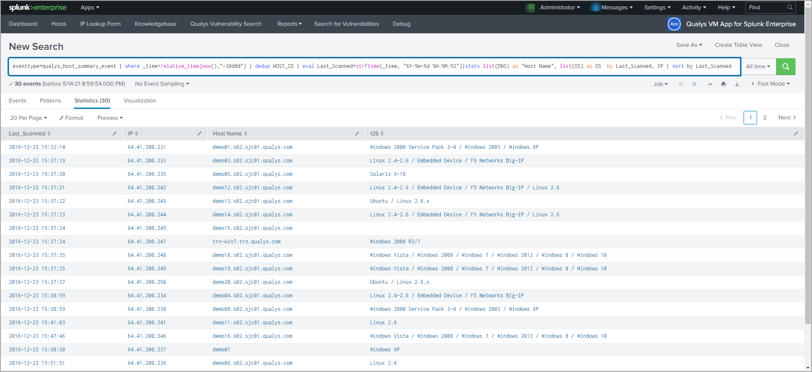Click the Share job arrow icon
The width and height of the screenshot is (812, 372).
(710, 84)
